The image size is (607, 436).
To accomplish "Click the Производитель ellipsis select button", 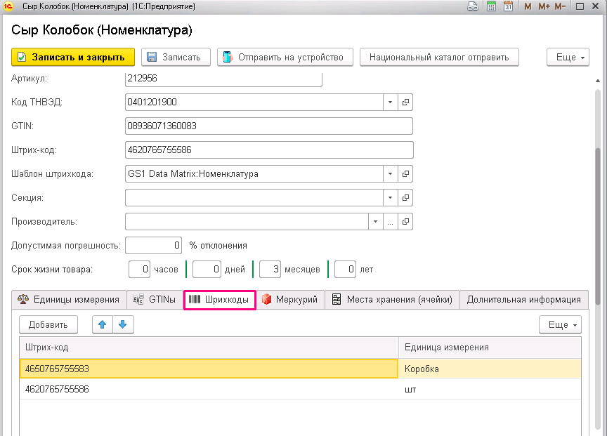I will pos(390,222).
